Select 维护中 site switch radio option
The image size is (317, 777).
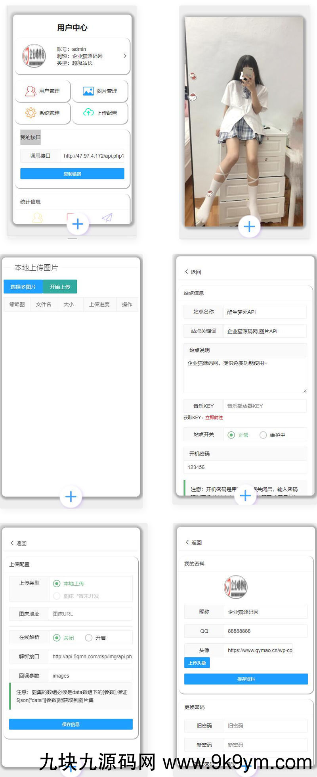pyautogui.click(x=263, y=435)
